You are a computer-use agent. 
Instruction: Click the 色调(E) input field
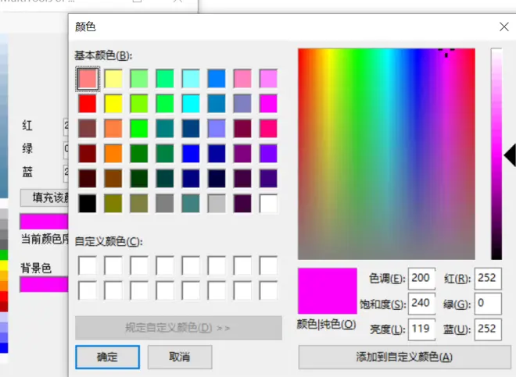pos(421,279)
